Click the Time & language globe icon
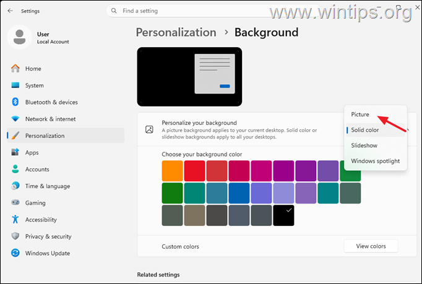The height and width of the screenshot is (284, 422). tap(15, 186)
